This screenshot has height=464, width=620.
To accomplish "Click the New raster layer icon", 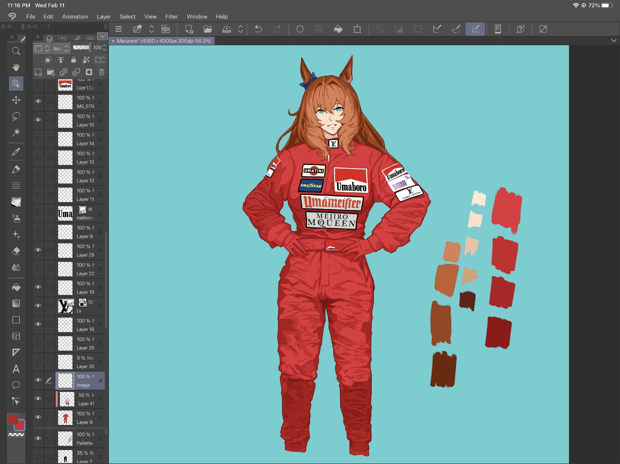I will [x=38, y=72].
